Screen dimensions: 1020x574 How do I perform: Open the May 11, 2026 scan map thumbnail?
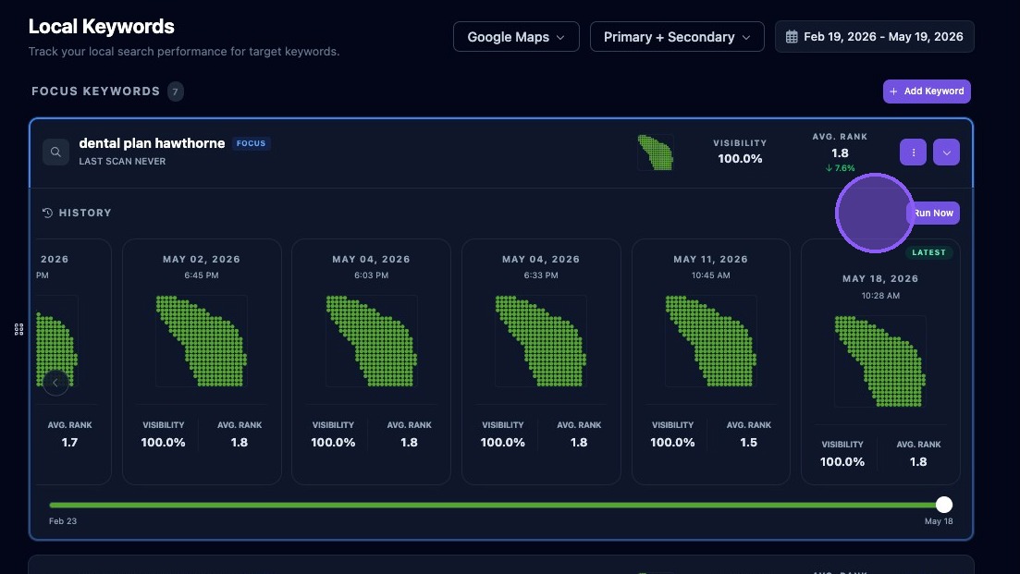pos(711,341)
